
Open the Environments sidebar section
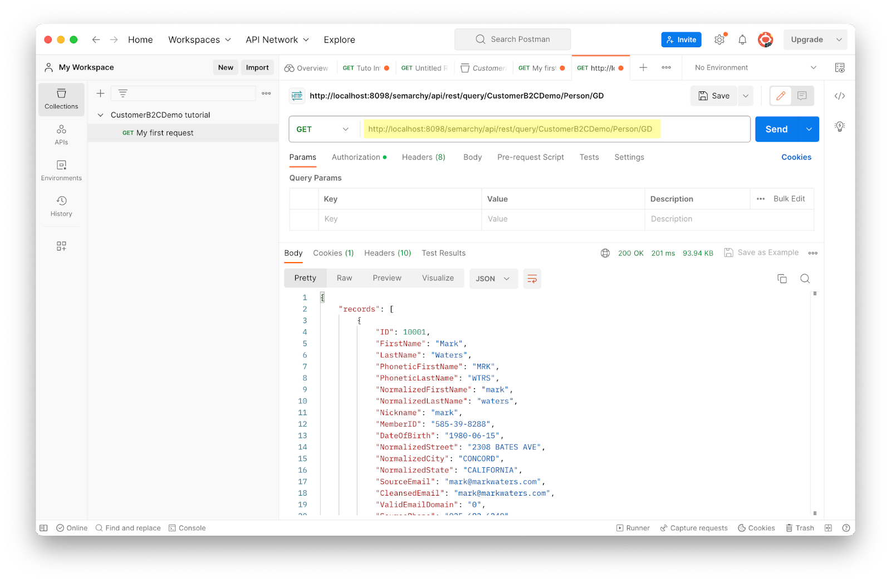[x=61, y=171]
